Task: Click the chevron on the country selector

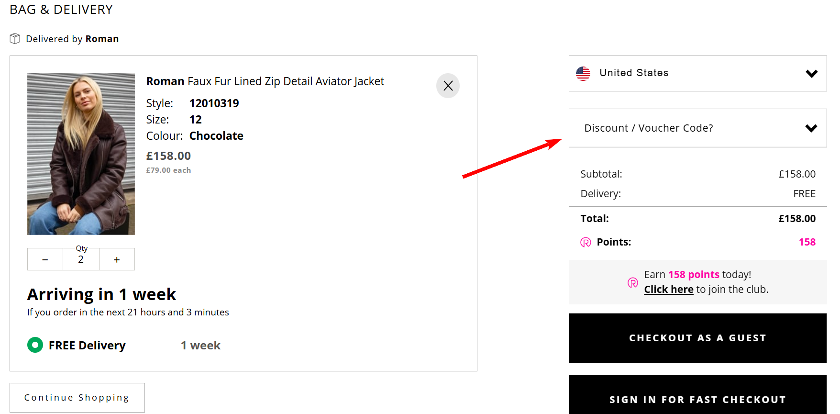Action: [811, 73]
